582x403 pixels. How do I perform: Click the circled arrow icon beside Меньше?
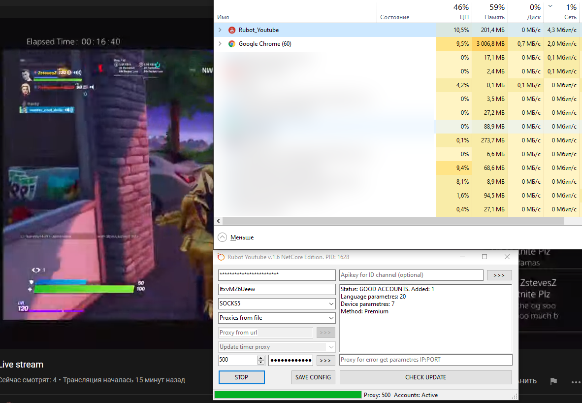pos(223,237)
